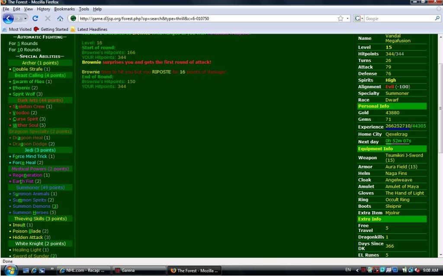Viewport: 443px width, 277px height.
Task: Open the Windows Start orb
Action: coord(10,270)
